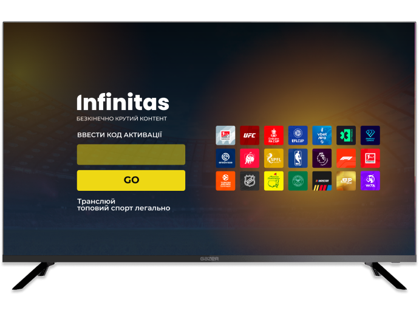This screenshot has height=316, width=419.
Task: Open the NASCAR tile
Action: [x=322, y=180]
